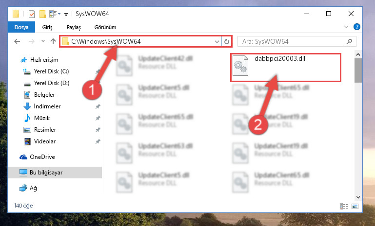The width and height of the screenshot is (375, 226).
Task: Open the Help question mark icon
Action: (x=356, y=27)
